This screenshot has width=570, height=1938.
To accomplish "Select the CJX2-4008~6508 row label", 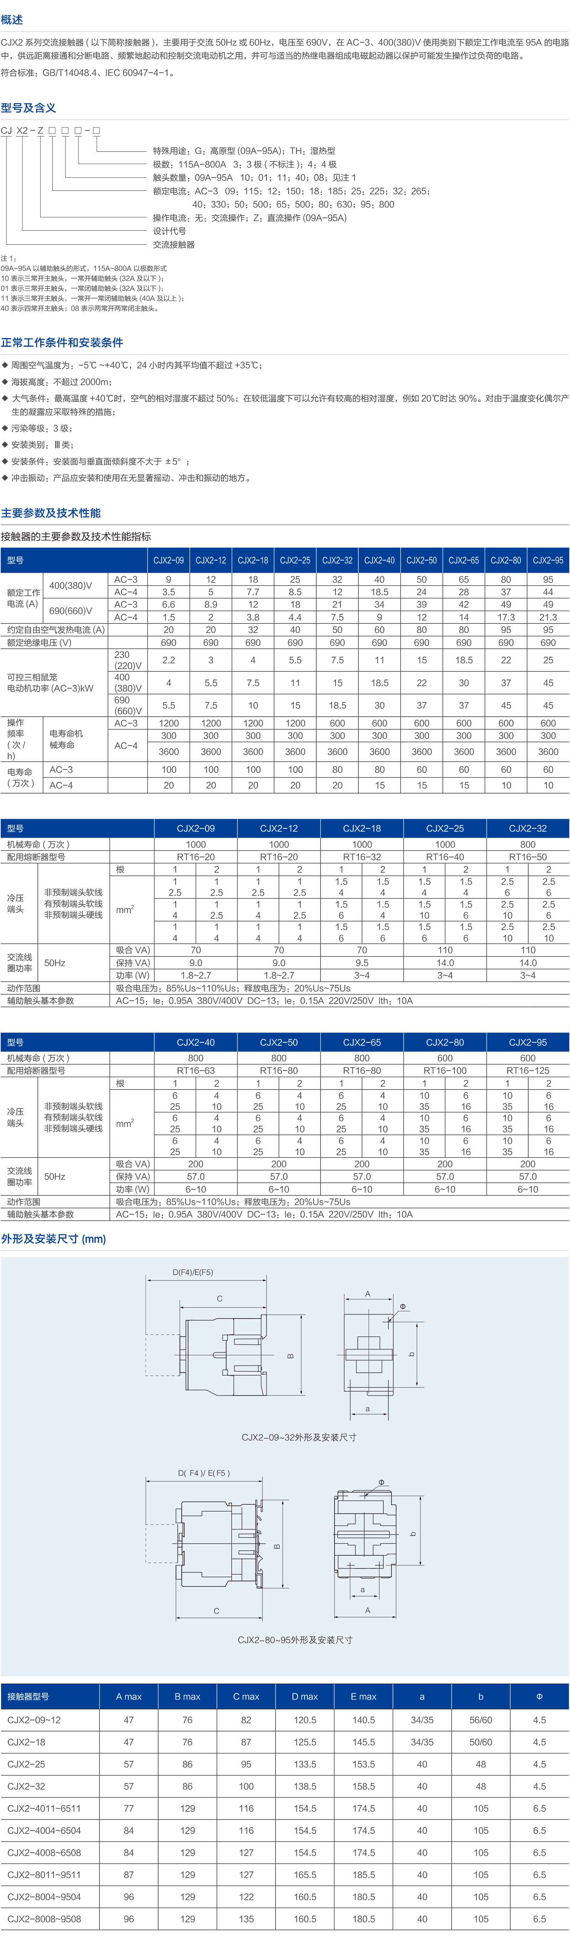I will point(43,1852).
